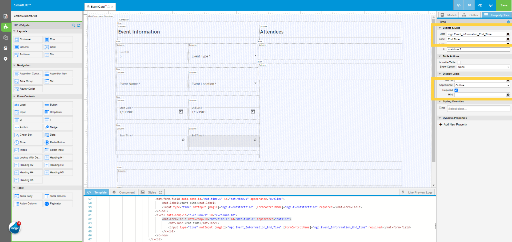The width and height of the screenshot is (512, 242).
Task: Click the monitor preview icon in top toolbar
Action: 490,5
